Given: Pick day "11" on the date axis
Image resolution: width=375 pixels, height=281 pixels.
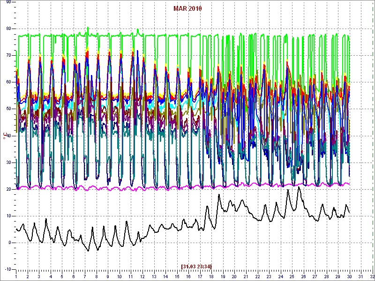Looking at the screenshot, I should (131, 276).
